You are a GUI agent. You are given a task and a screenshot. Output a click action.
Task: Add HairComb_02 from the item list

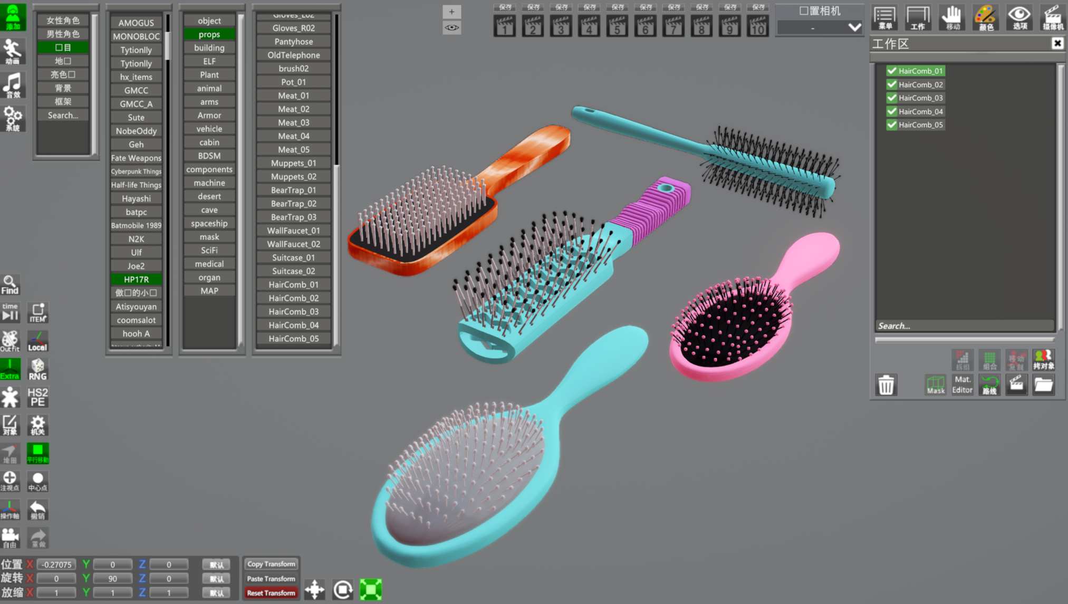[294, 298]
